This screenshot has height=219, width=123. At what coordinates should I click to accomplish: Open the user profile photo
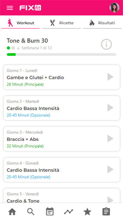(114, 8)
